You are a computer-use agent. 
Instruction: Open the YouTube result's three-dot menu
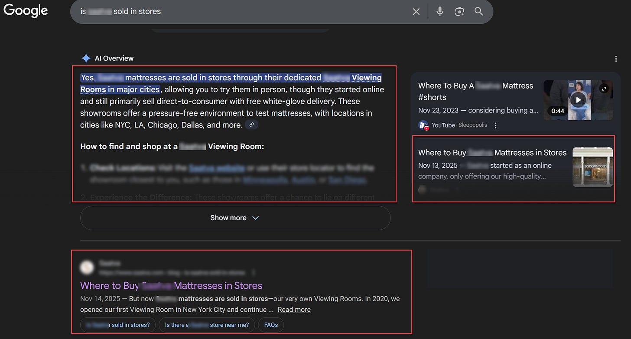pos(496,125)
